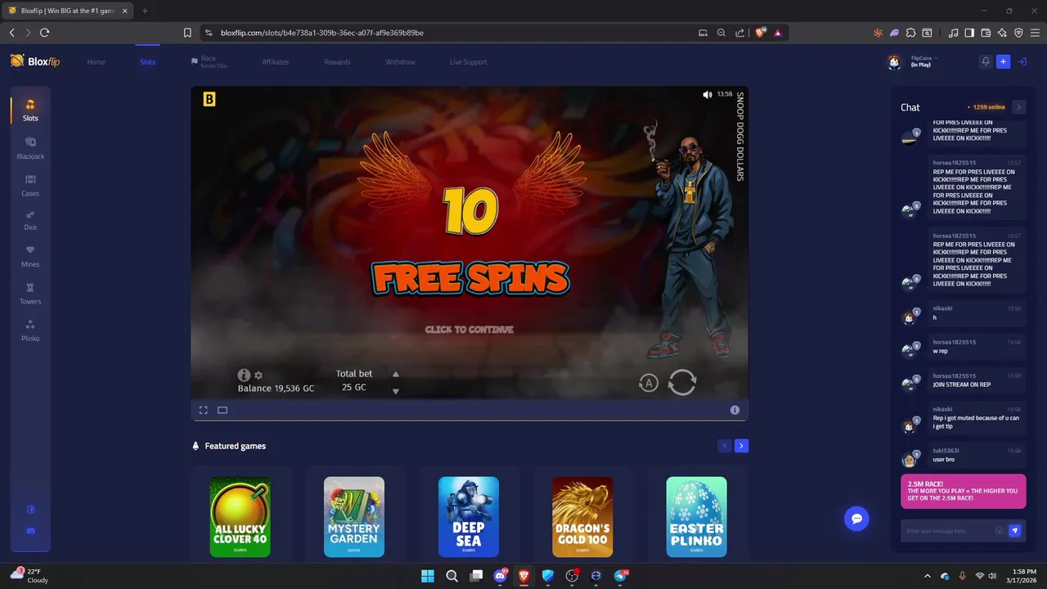Open Plinko in the sidebar

(x=30, y=330)
